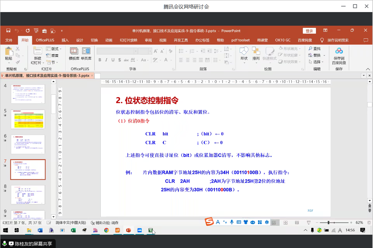Image resolution: width=373 pixels, height=248 pixels.
Task: Switch to slide sorter view icon
Action: 286,223
